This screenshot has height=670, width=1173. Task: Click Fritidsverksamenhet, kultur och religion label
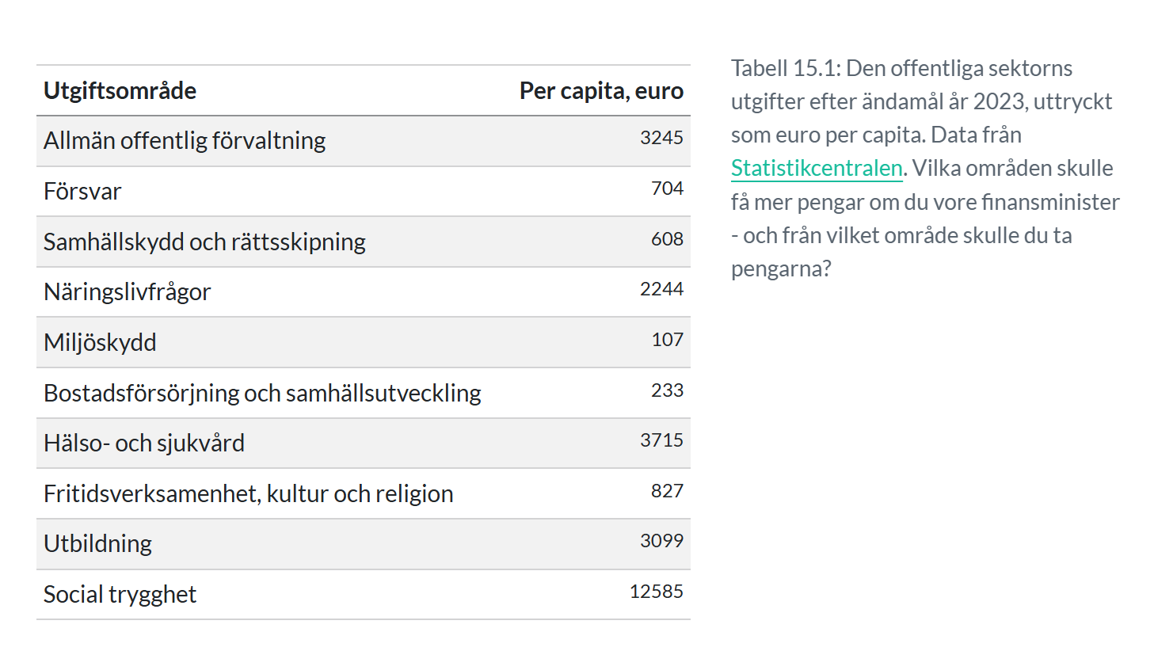(248, 493)
